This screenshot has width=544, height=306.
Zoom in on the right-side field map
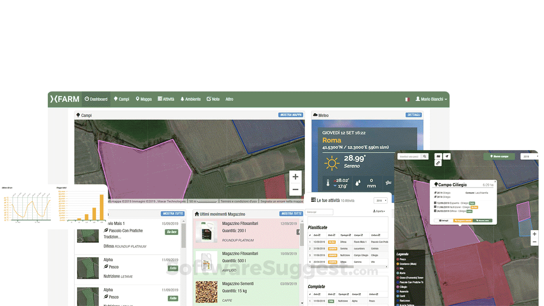coord(535,234)
